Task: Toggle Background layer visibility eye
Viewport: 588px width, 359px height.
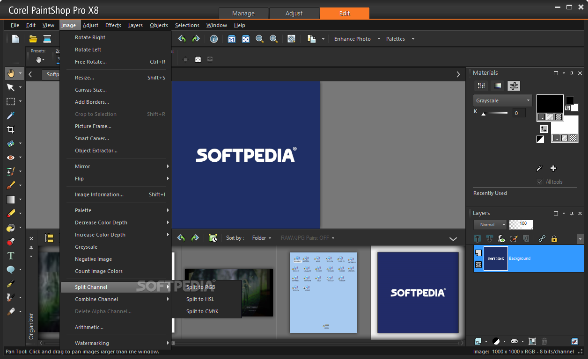Action: point(478,265)
